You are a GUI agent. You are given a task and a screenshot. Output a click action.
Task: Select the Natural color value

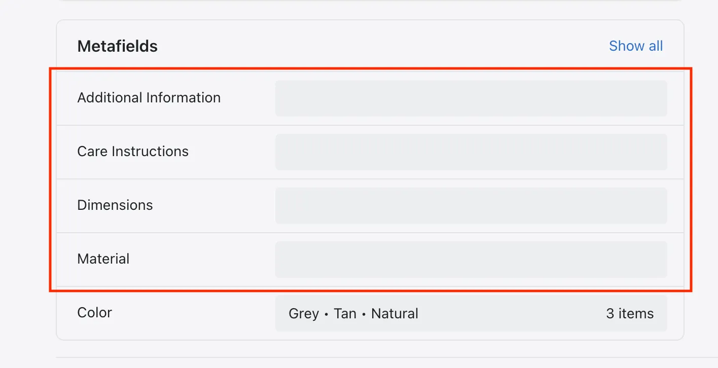(394, 314)
